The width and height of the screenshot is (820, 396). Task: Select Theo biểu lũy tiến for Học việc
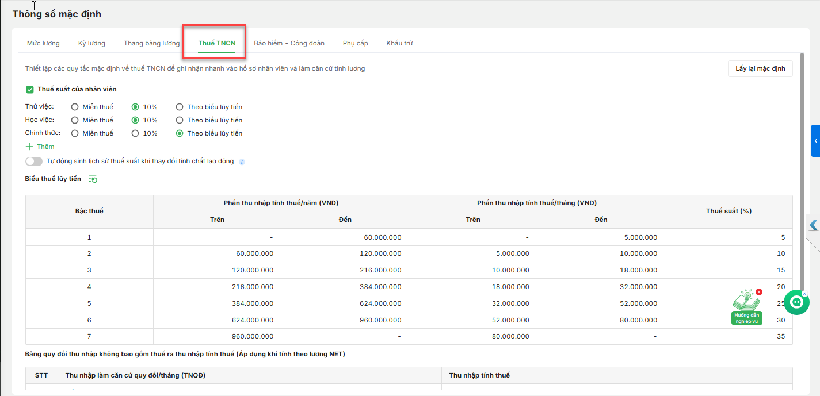click(180, 120)
